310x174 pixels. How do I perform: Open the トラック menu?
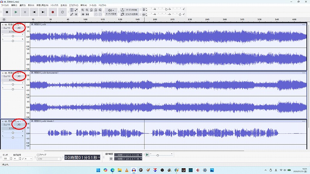point(54,5)
